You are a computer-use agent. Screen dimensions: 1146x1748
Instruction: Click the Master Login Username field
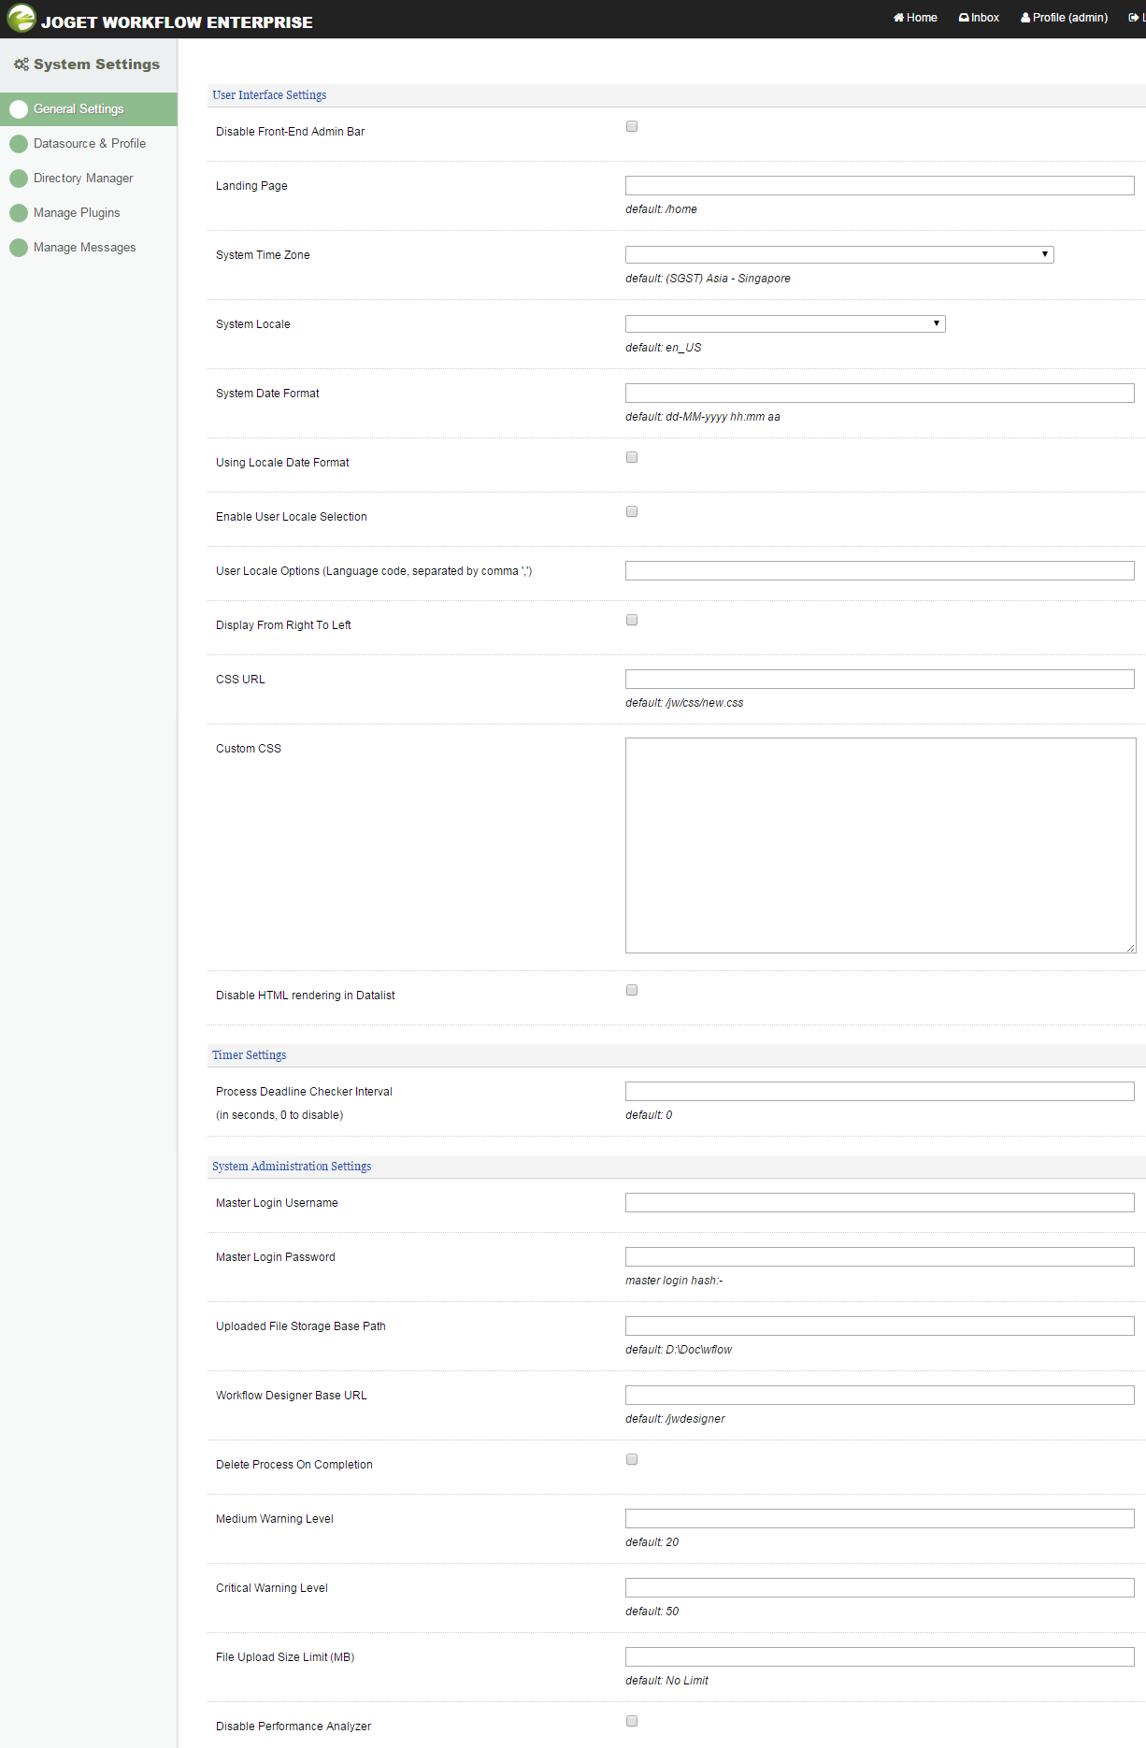[879, 1203]
